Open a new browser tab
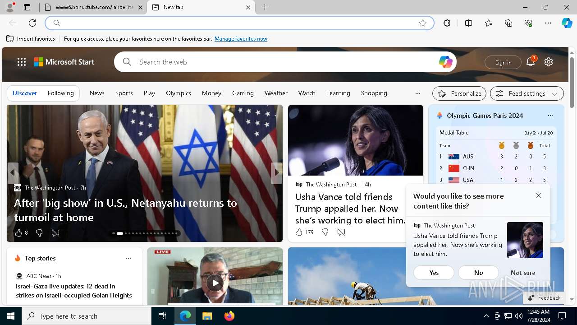 [265, 7]
